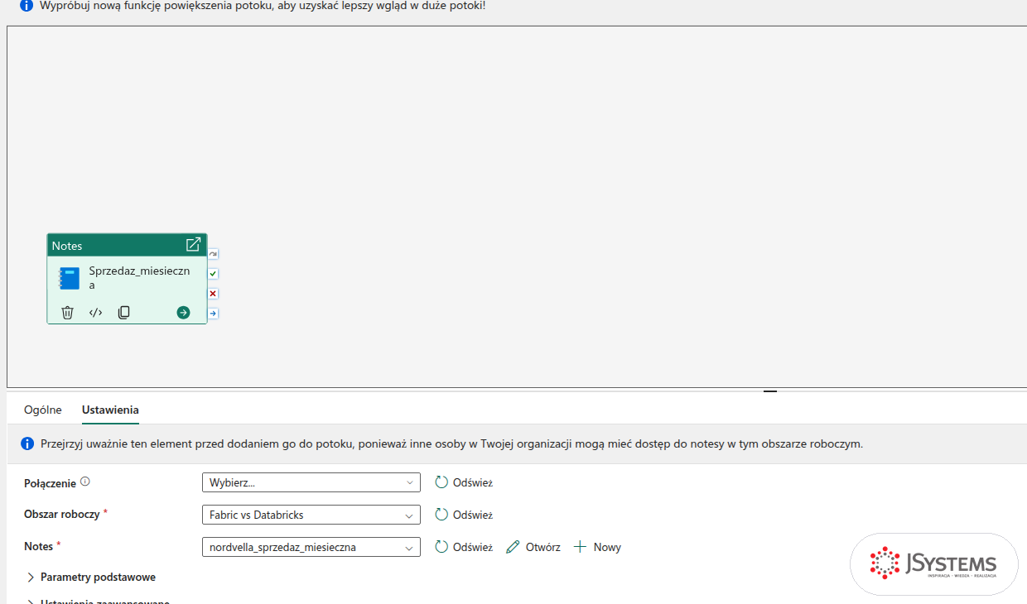Open the selected notebook with Otwórz
Image resolution: width=1027 pixels, height=604 pixels.
(533, 547)
